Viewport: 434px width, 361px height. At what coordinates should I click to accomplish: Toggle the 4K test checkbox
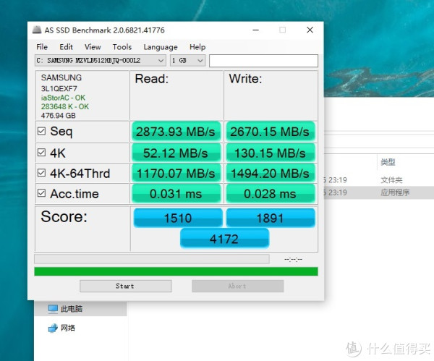pyautogui.click(x=42, y=153)
